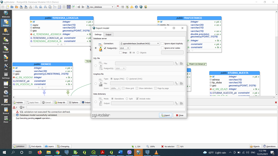Enable Ignore object duplicity
278x156 pixels.
[162, 44]
